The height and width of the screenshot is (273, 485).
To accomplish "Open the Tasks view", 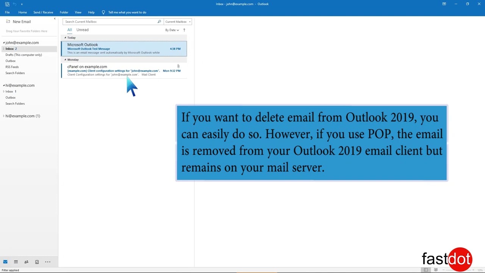I will (37, 262).
